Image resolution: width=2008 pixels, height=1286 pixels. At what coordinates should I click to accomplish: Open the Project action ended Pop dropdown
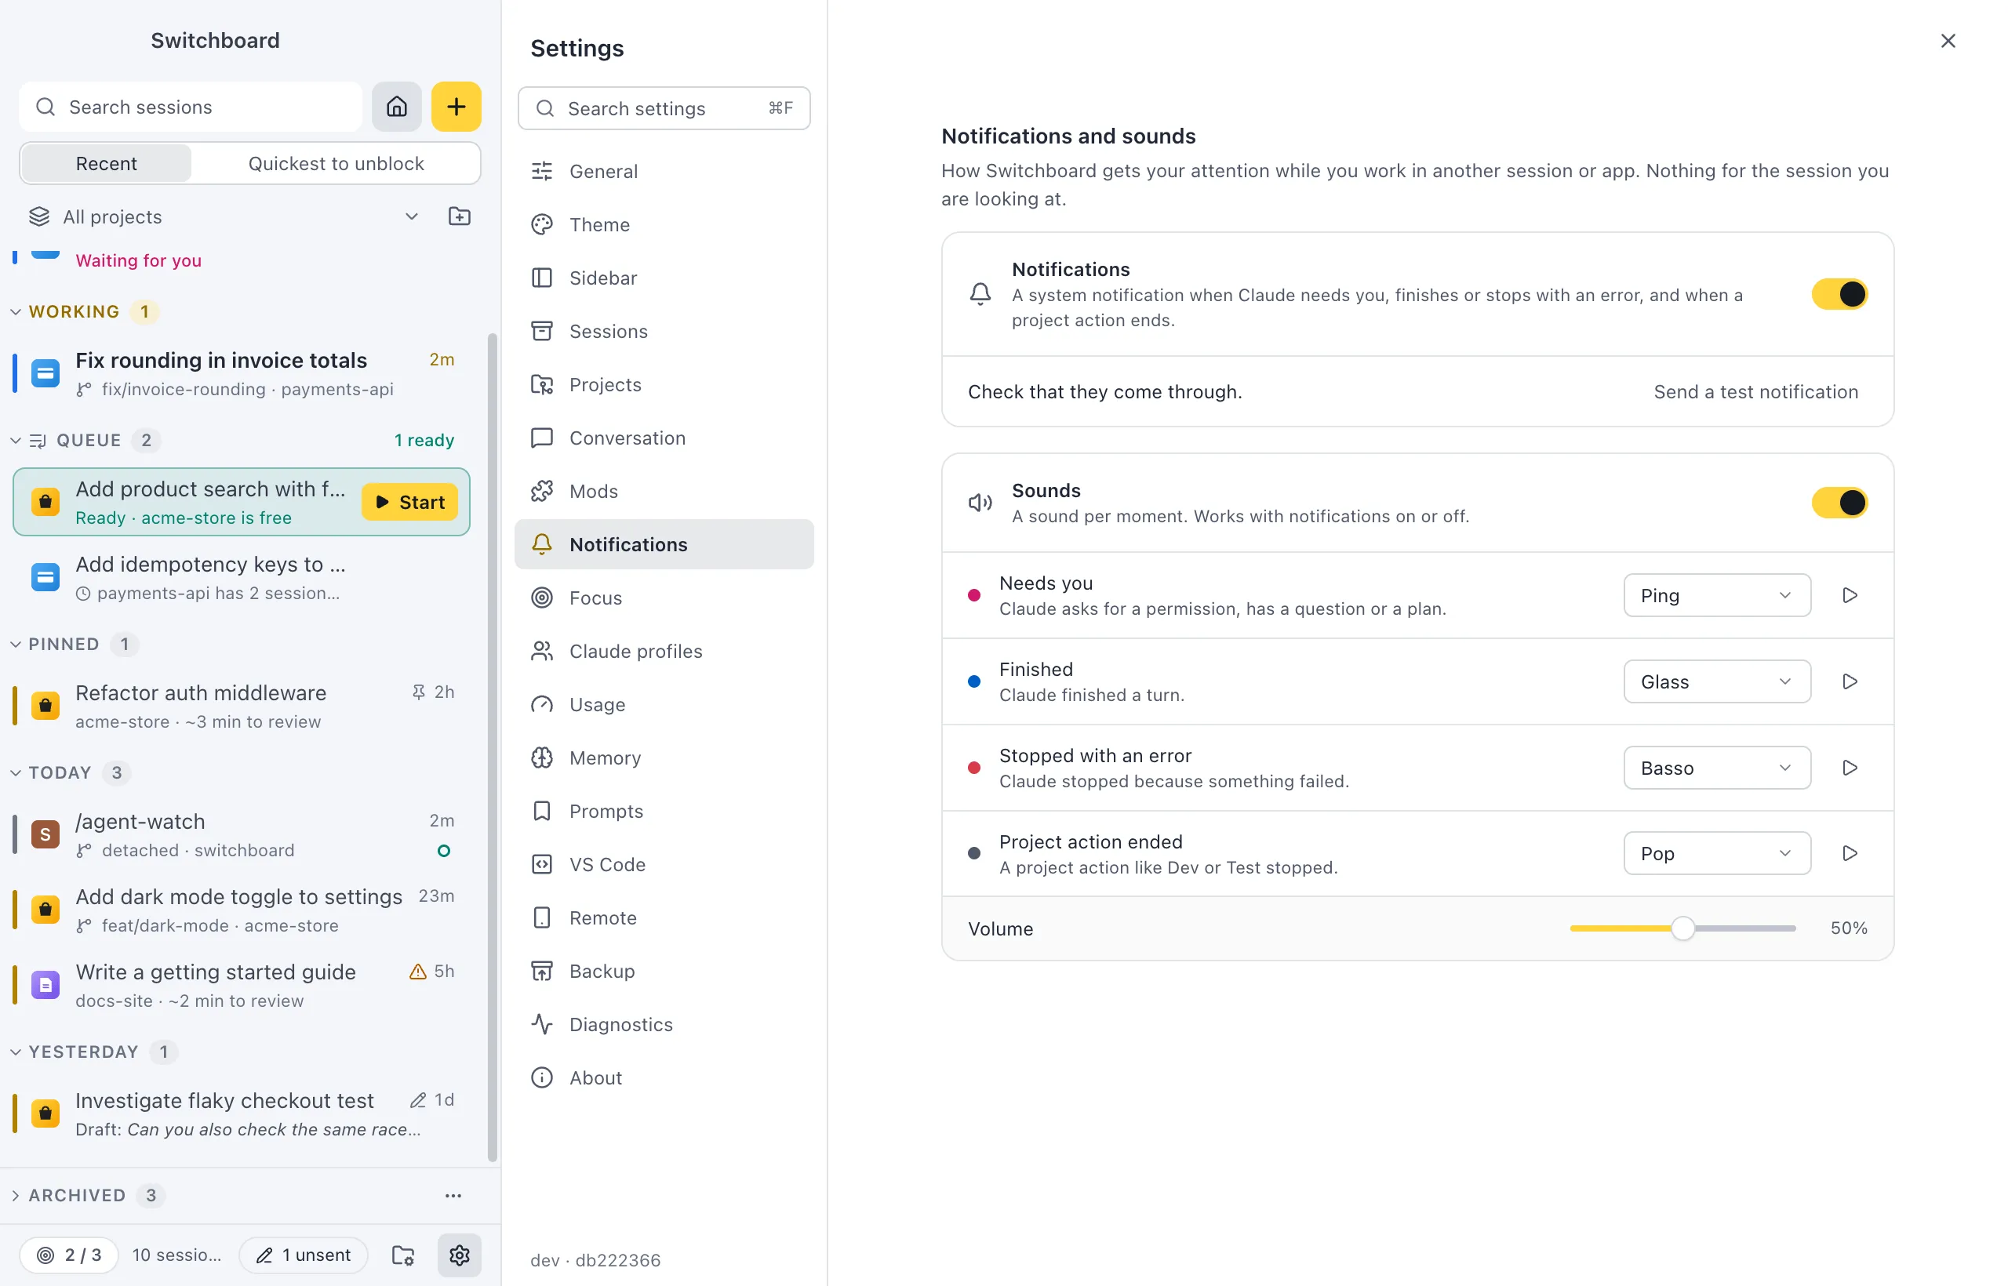tap(1716, 853)
